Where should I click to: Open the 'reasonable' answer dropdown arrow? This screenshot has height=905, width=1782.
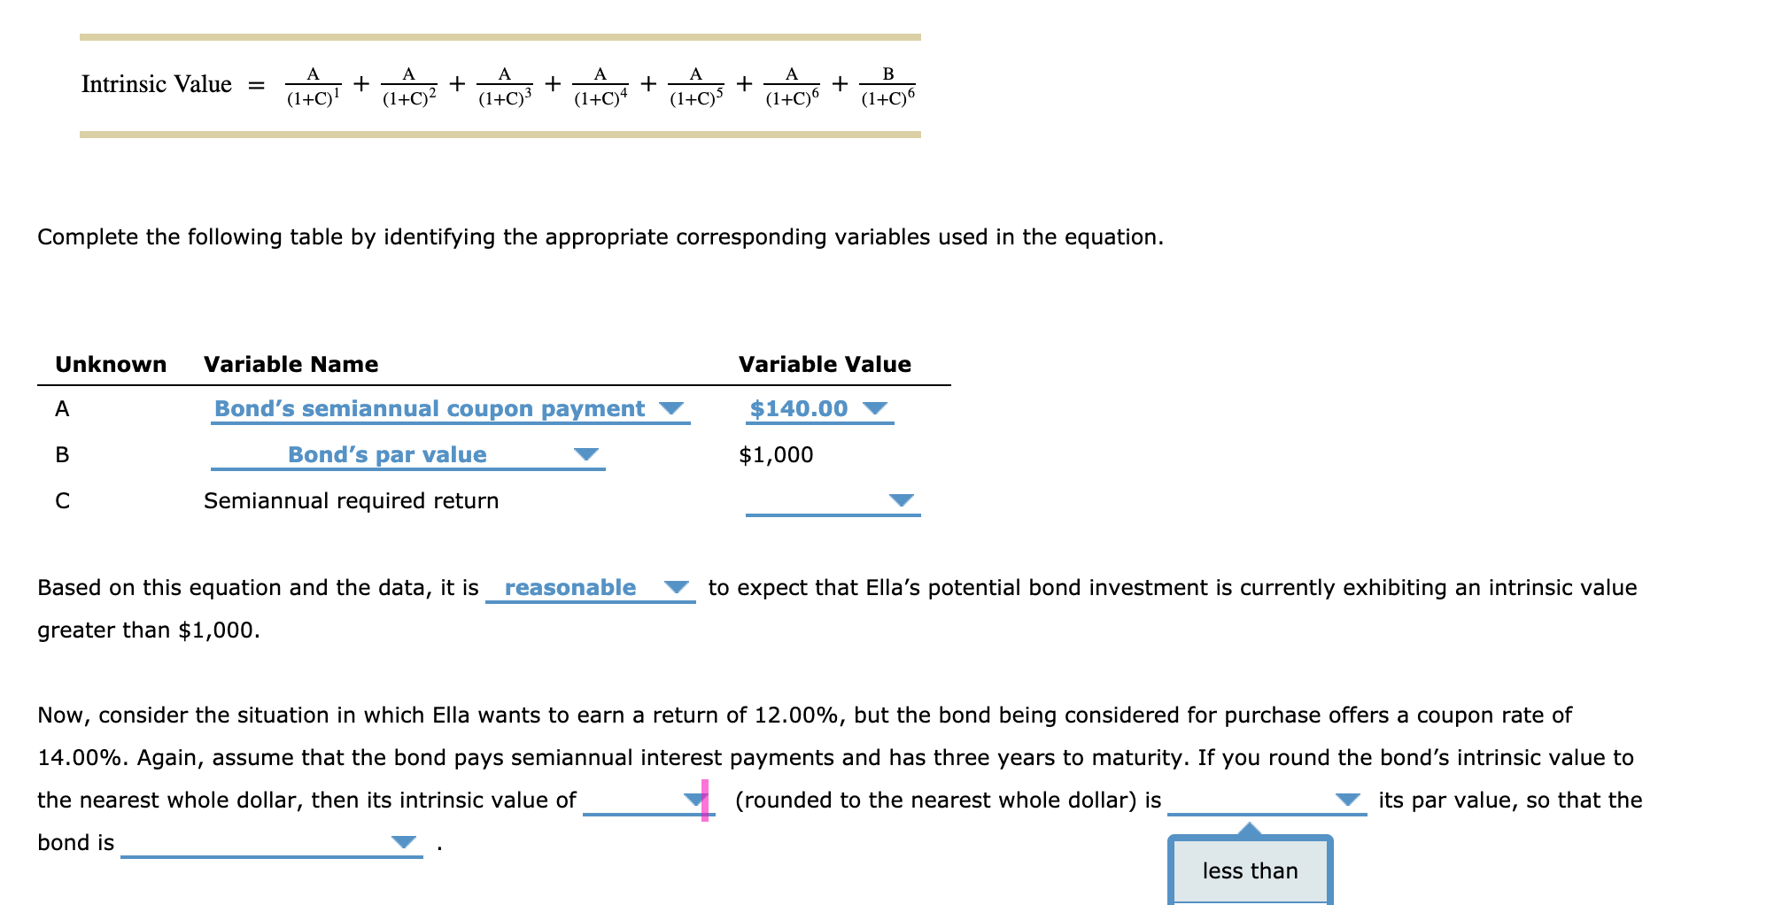tap(676, 586)
